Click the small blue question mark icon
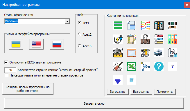The image size is (190, 111). pyautogui.click(x=173, y=66)
